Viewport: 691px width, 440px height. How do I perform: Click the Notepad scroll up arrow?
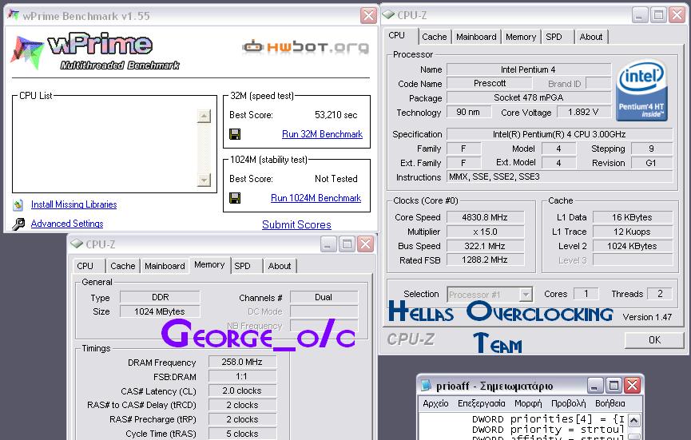tap(633, 420)
